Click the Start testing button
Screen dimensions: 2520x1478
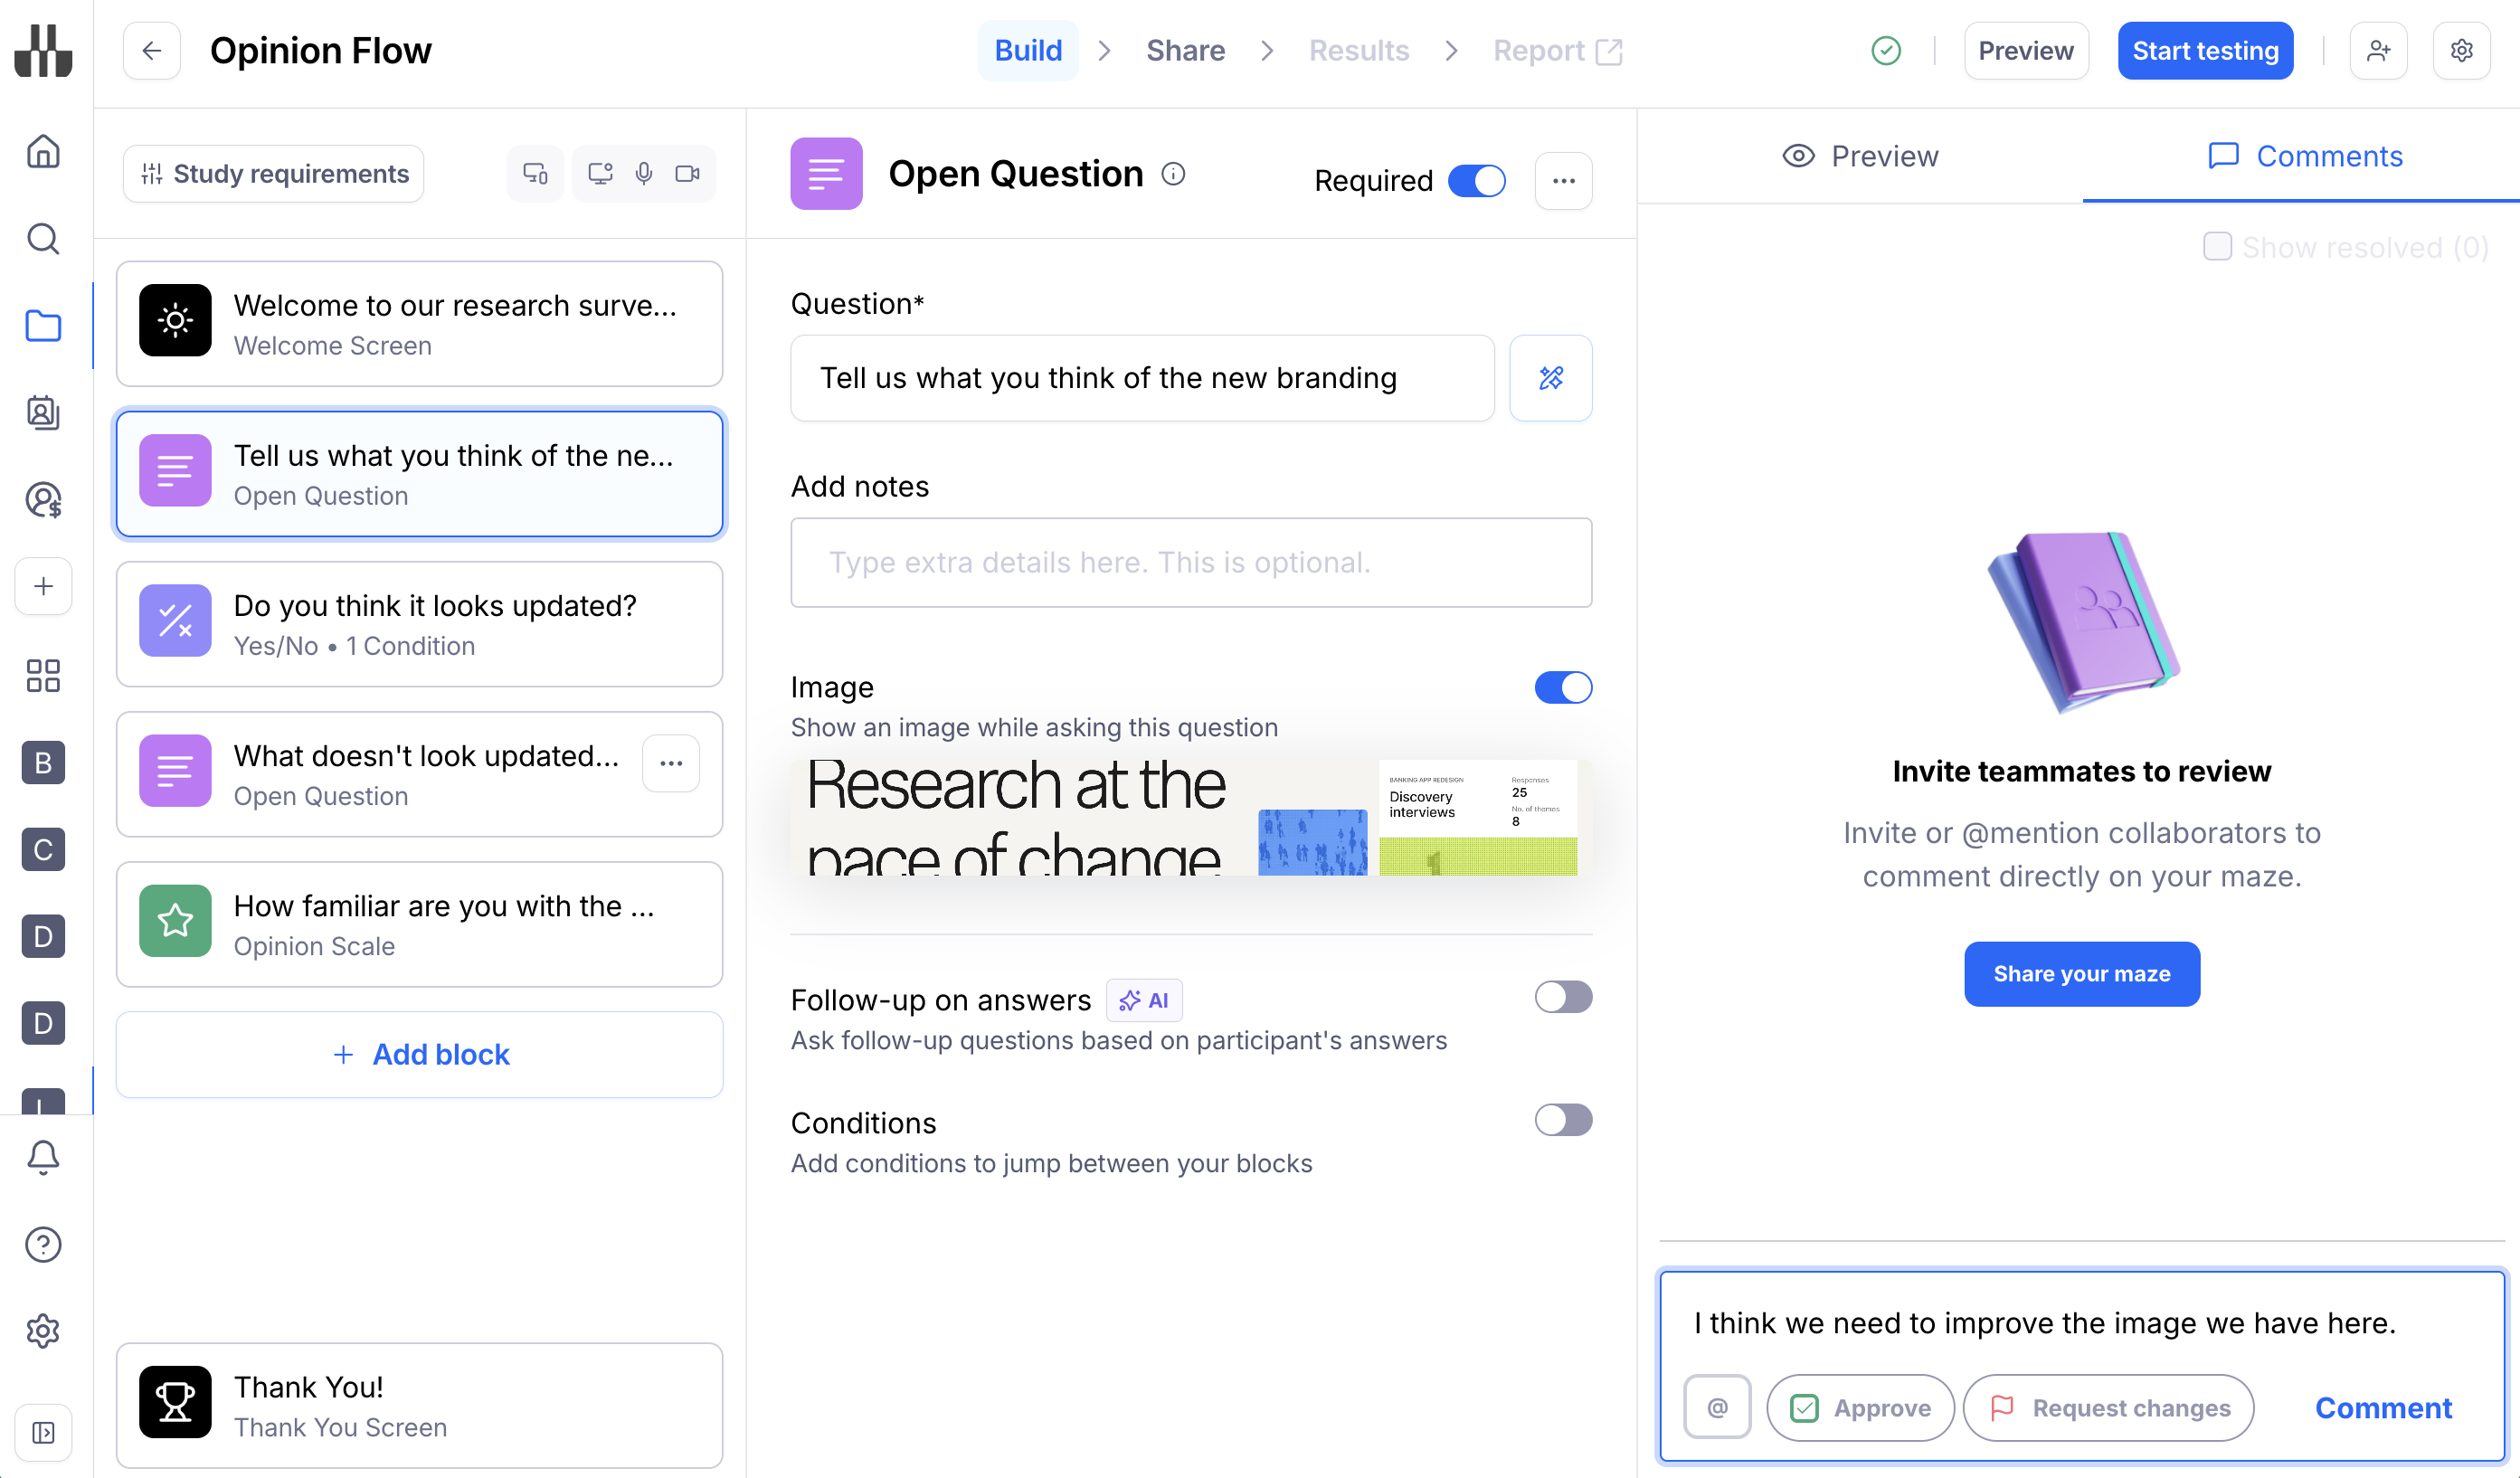point(2204,51)
